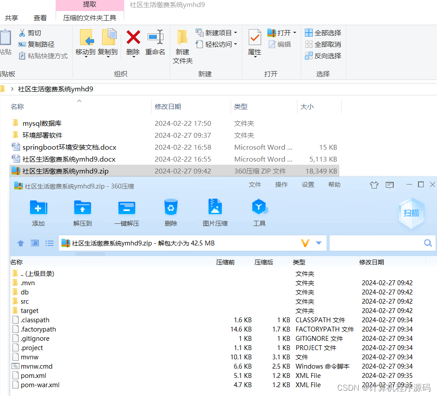Switch to the 查看 ribbon tab
This screenshot has height=396, width=437.
(40, 17)
